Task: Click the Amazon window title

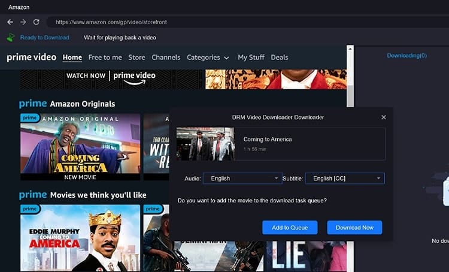Action: (x=19, y=7)
